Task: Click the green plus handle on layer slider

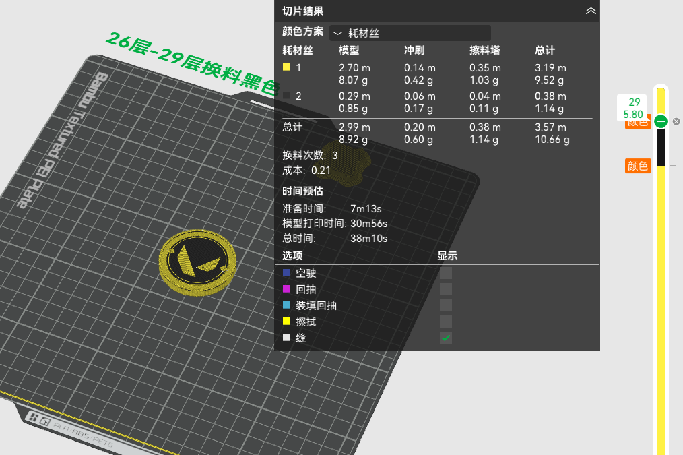Action: point(661,121)
